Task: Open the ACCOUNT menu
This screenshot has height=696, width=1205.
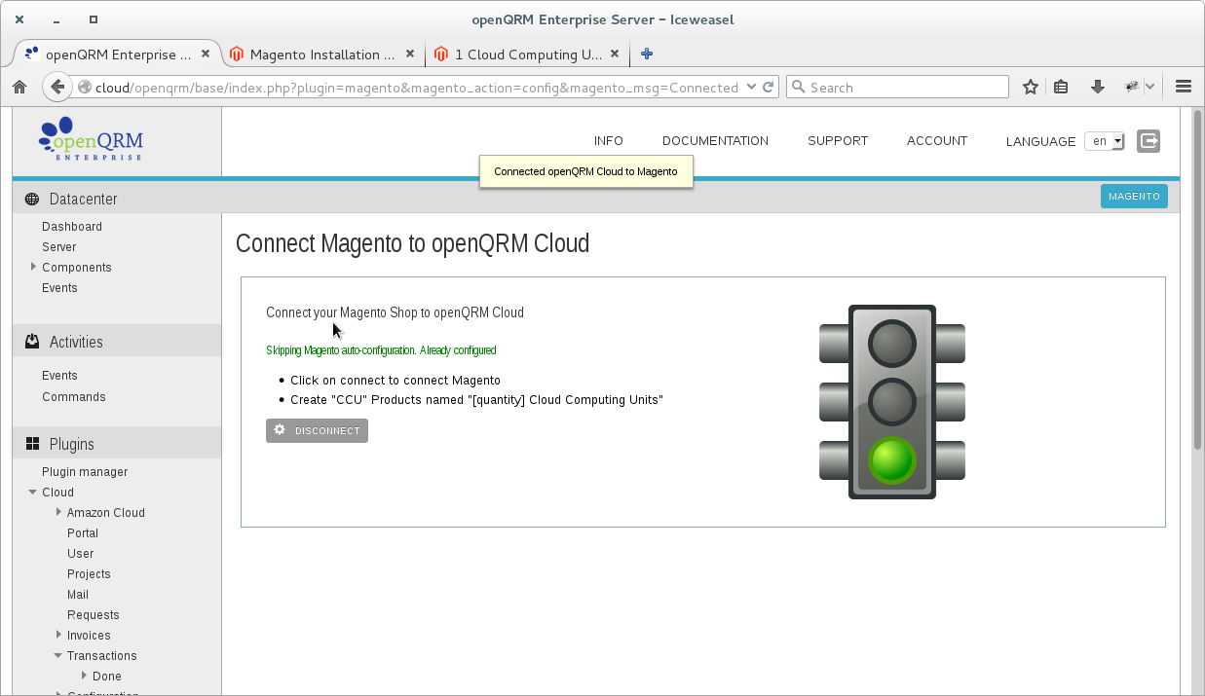Action: 937,141
